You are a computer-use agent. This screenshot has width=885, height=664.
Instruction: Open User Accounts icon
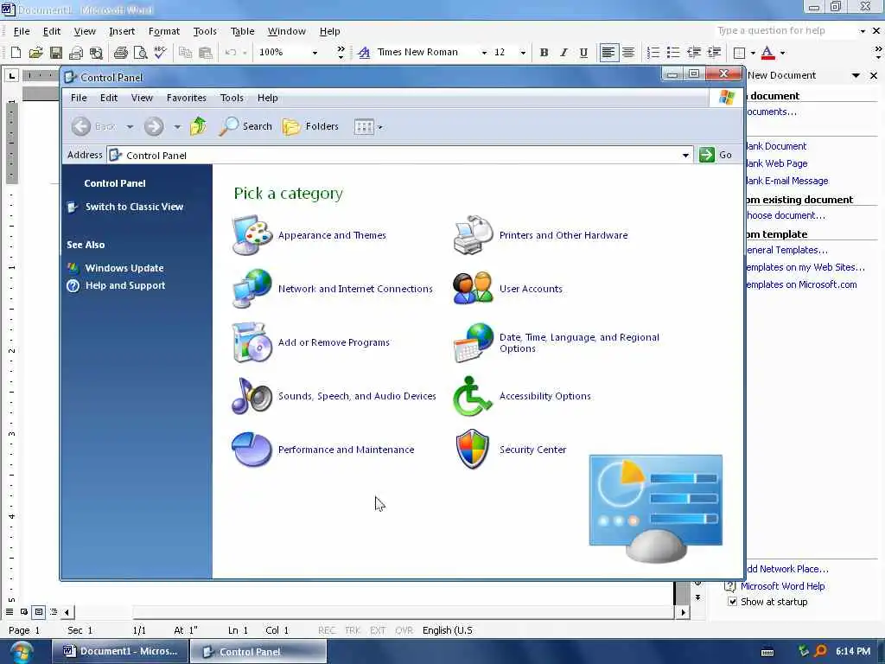click(472, 289)
